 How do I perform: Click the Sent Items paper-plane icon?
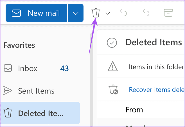tap(8, 90)
